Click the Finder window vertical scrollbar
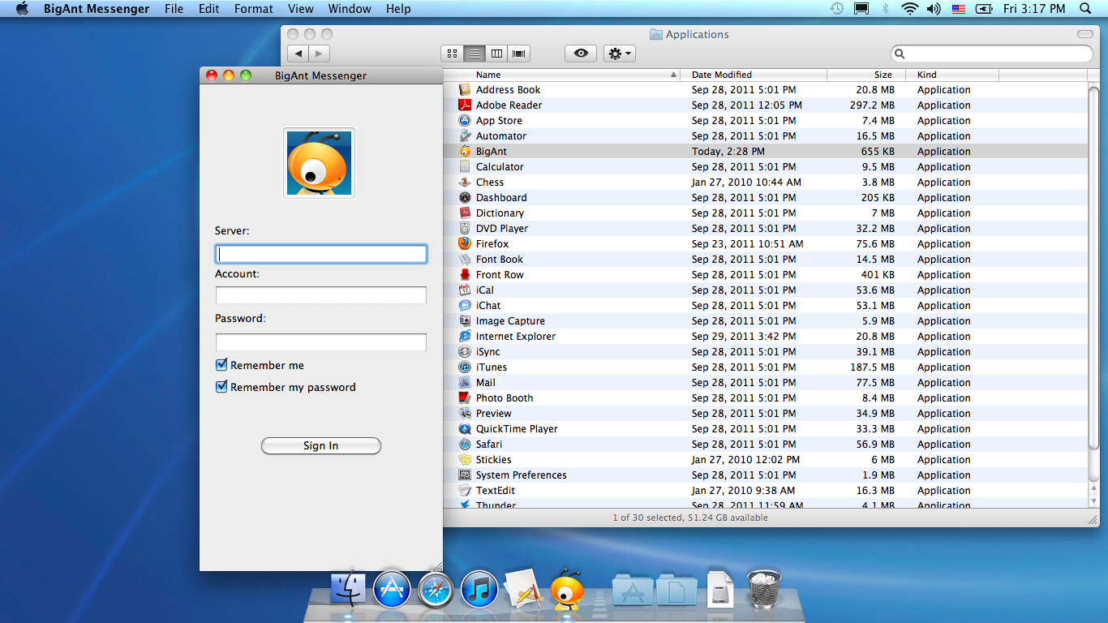Viewport: 1108px width, 623px height. tap(1094, 268)
